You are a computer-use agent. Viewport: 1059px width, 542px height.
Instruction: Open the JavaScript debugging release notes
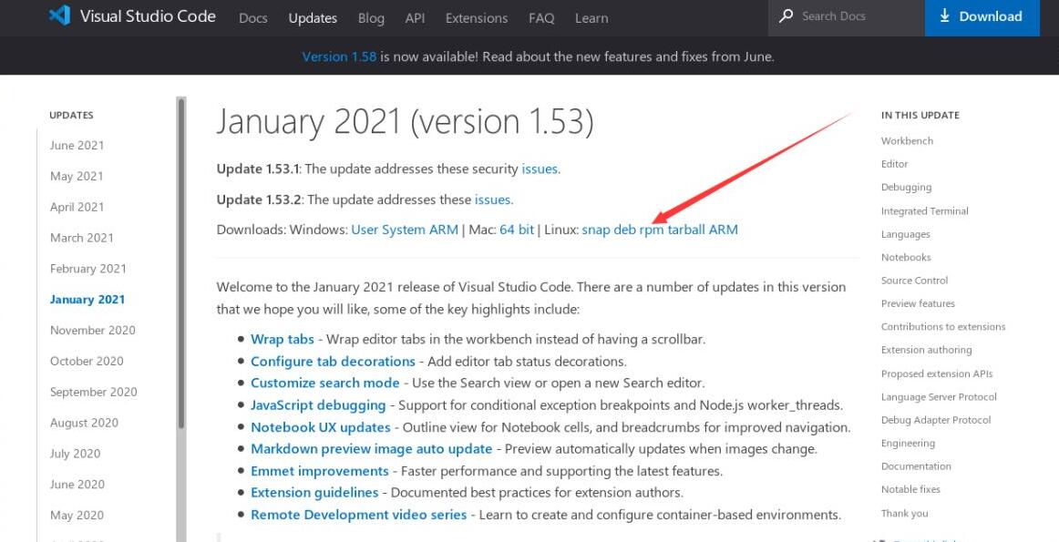coord(317,404)
